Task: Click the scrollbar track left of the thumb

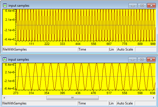Action: (26, 98)
